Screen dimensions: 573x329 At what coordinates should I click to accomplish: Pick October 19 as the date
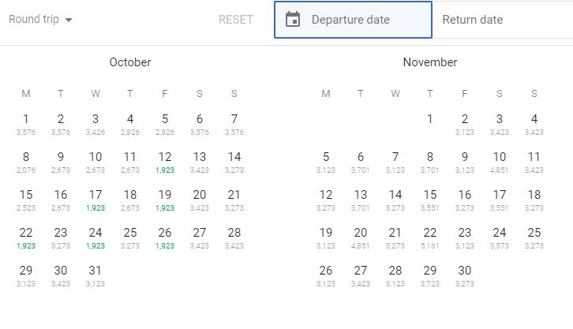(x=165, y=199)
